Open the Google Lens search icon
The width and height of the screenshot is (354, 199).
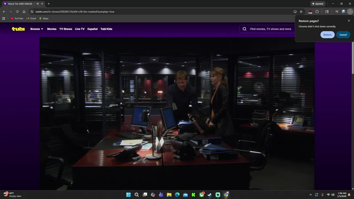point(327,12)
